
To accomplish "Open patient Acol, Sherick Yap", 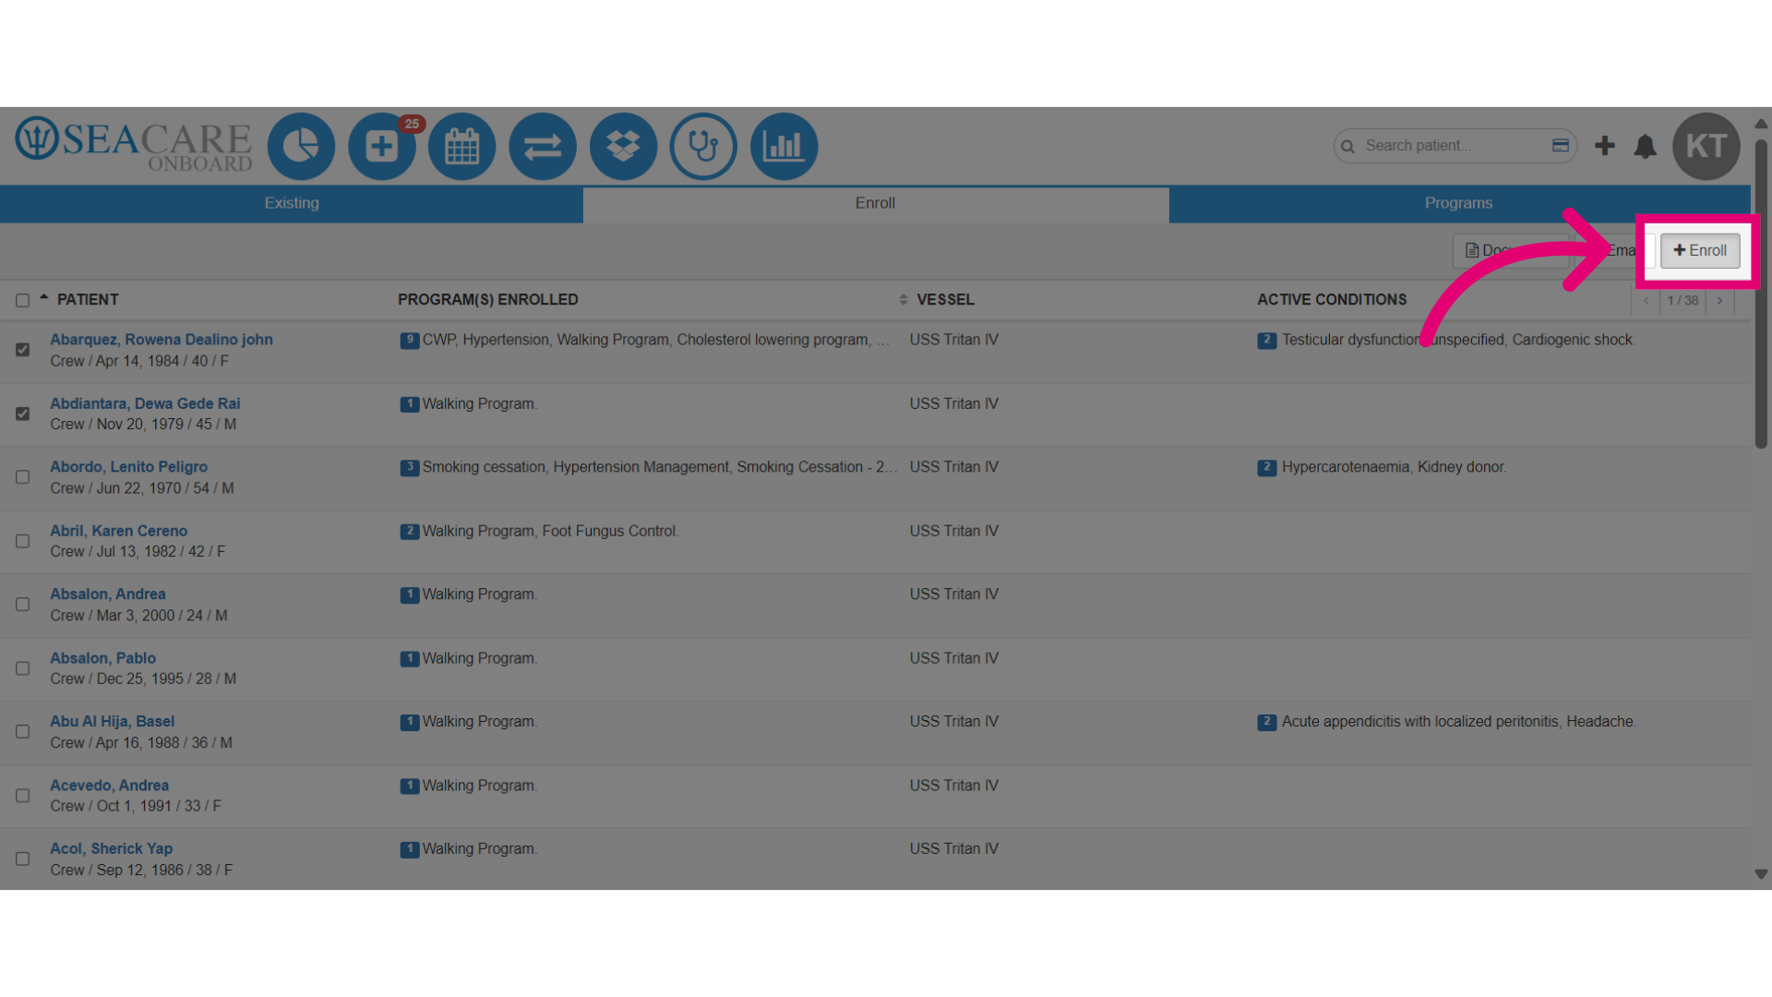I will click(111, 848).
